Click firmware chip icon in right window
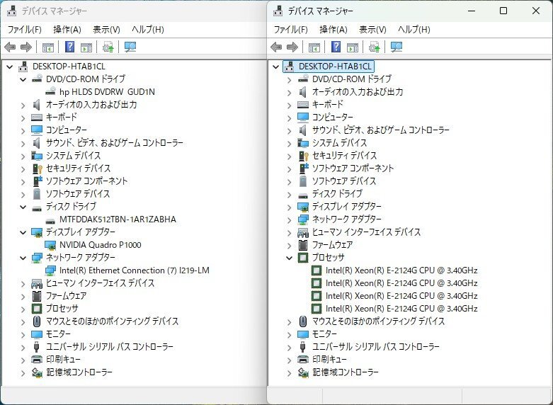The image size is (553, 405). [x=302, y=245]
